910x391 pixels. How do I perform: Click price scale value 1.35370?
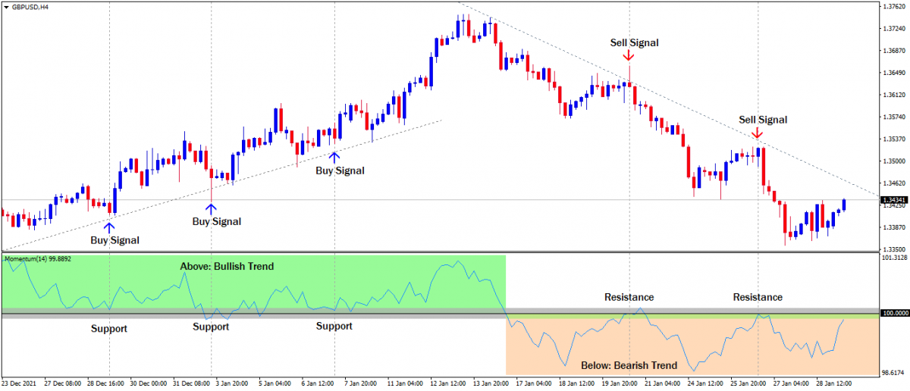[x=895, y=139]
